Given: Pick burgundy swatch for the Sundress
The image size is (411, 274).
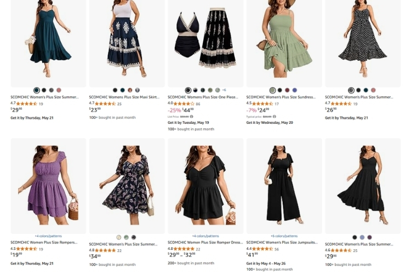Looking at the screenshot, I should (x=287, y=90).
